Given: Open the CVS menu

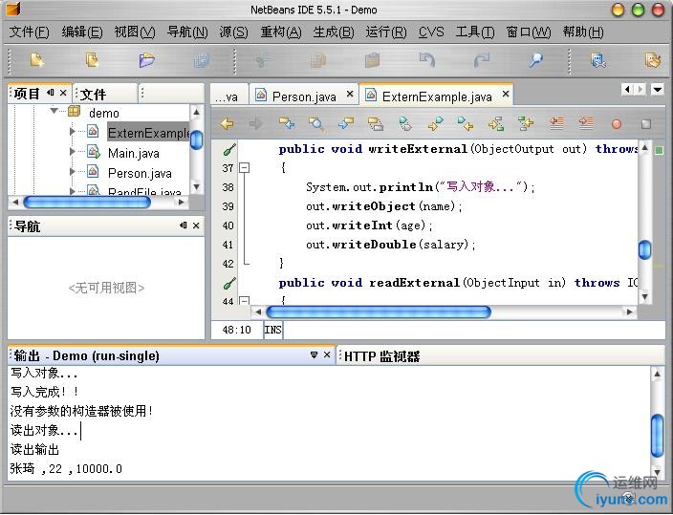Looking at the screenshot, I should tap(431, 32).
